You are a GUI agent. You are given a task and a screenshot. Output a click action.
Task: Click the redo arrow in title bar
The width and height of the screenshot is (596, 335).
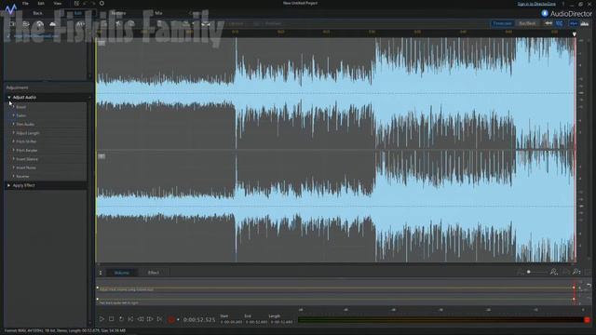(93, 4)
